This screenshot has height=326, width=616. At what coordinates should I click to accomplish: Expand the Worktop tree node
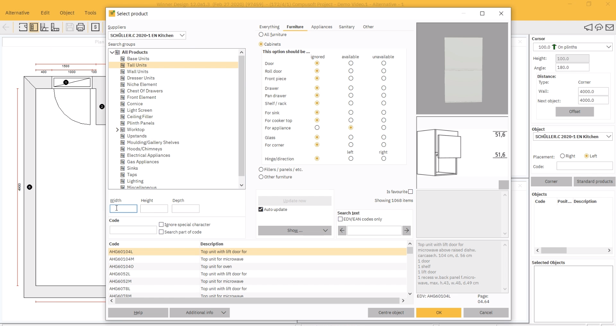click(x=117, y=130)
